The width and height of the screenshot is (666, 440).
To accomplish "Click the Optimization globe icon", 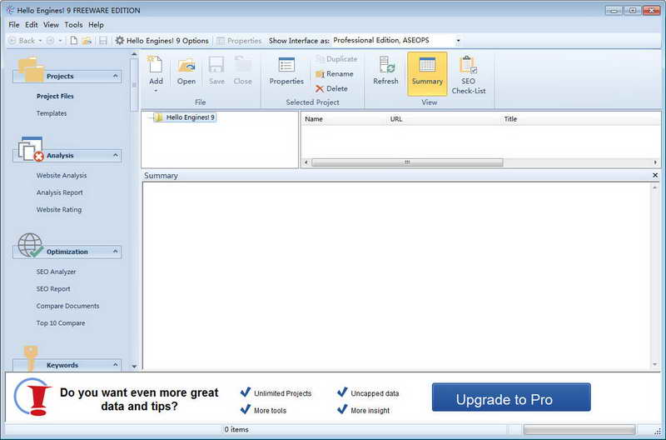I will pyautogui.click(x=31, y=245).
